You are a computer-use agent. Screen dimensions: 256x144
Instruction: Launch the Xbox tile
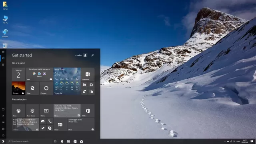pyautogui.click(x=19, y=111)
